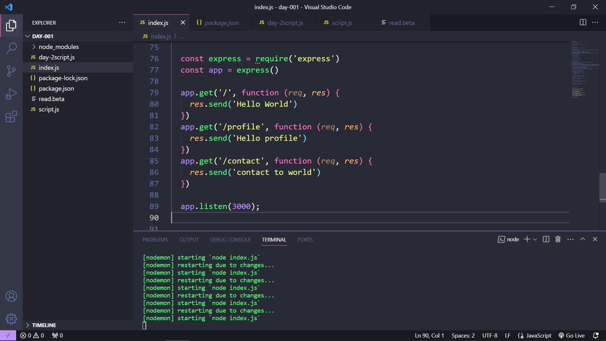Open read.beta in Explorer tree
Screen dimensions: 606x341
pos(78,99)
